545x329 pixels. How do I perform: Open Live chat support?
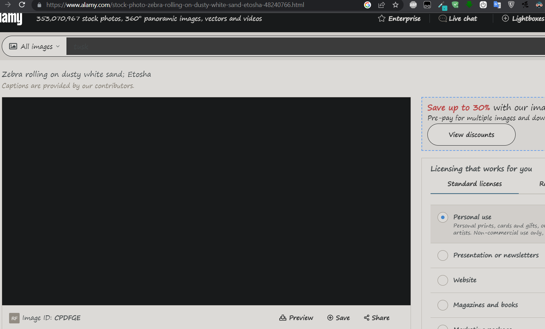pos(457,19)
